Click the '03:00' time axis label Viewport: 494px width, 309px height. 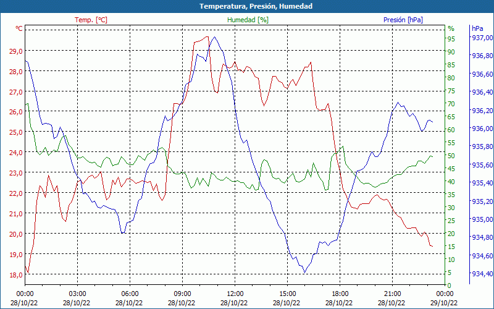[77, 294]
